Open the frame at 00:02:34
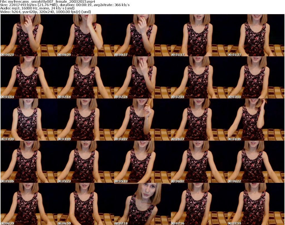This screenshot has width=285, height=225. coord(142,77)
